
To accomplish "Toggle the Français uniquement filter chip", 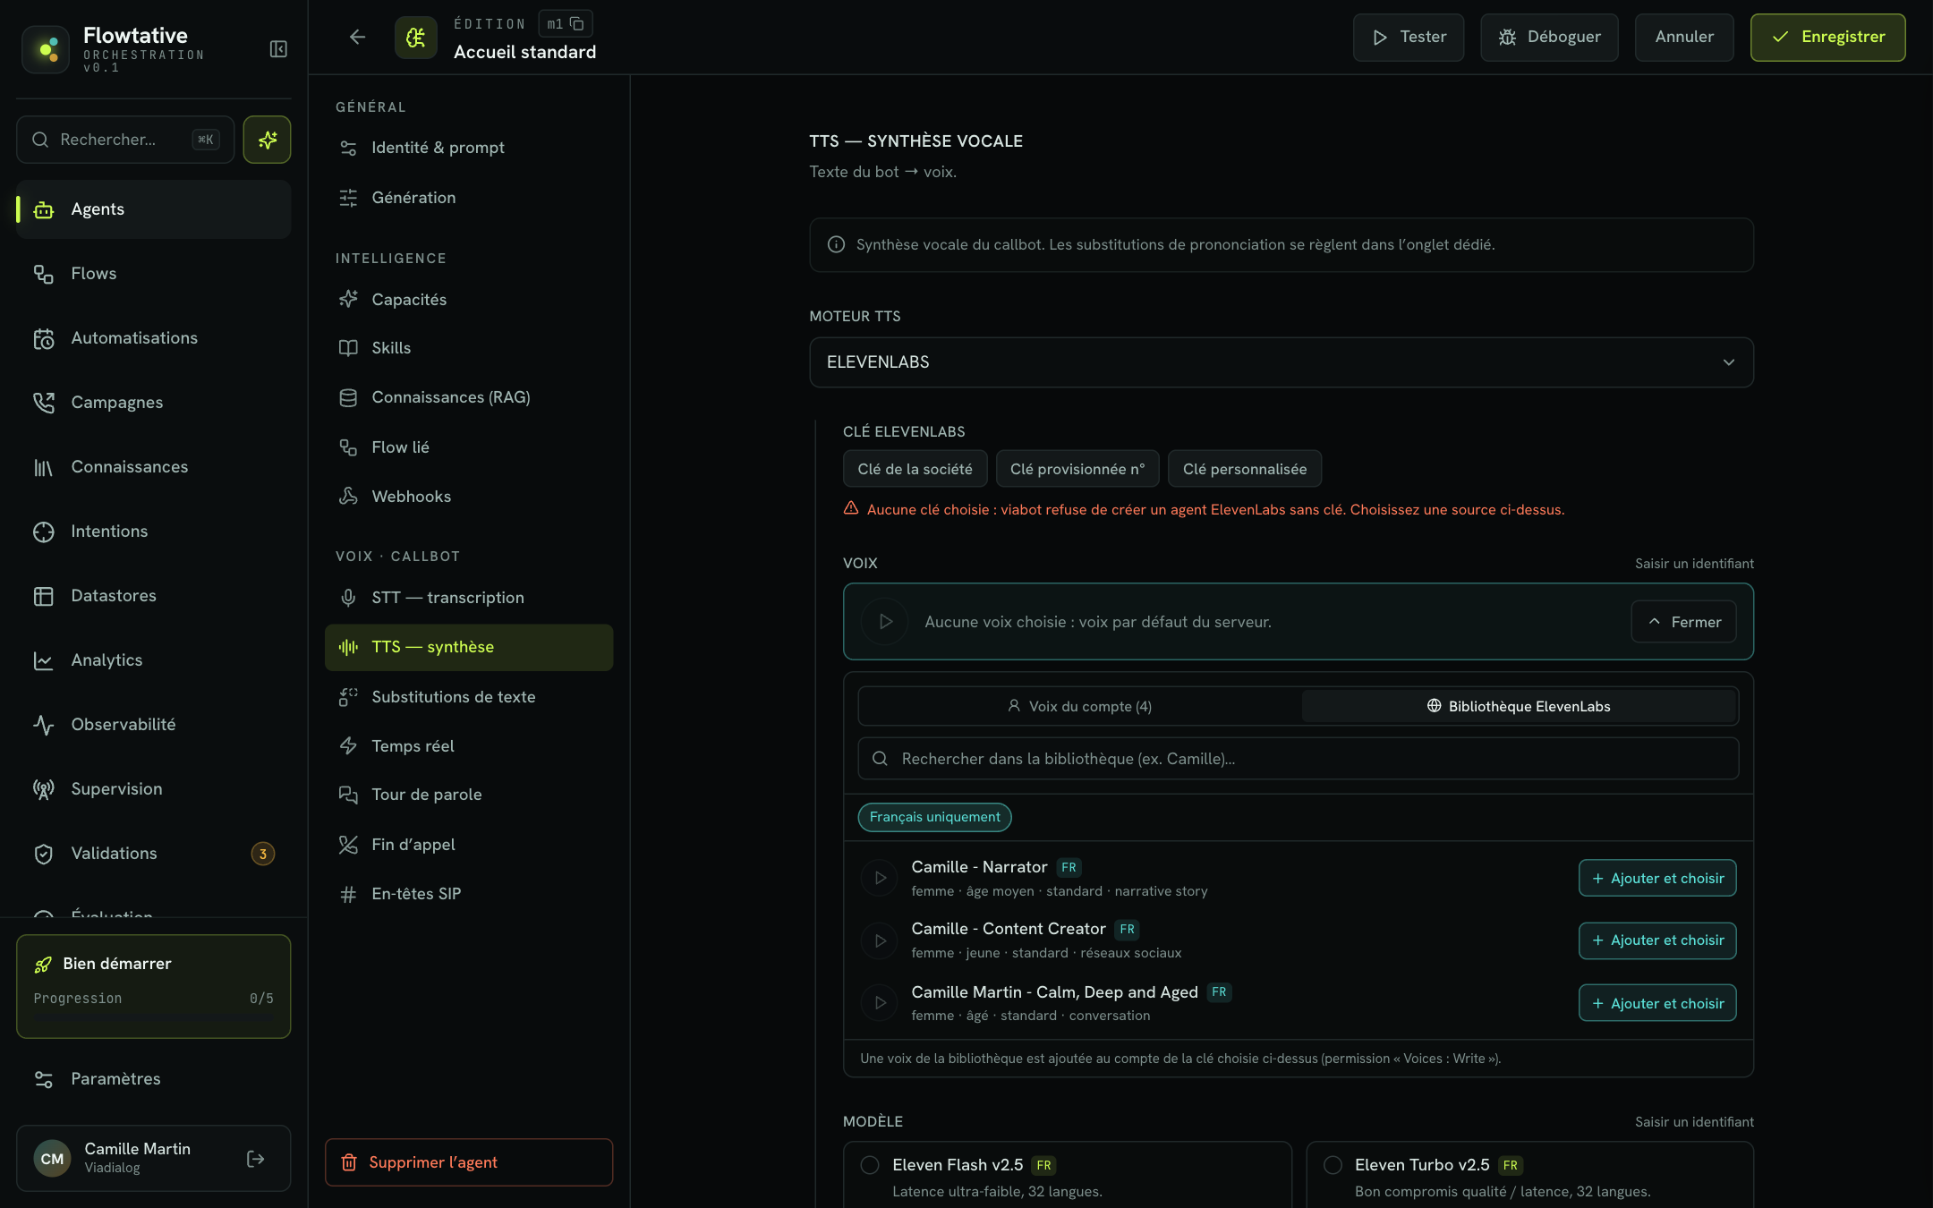I will [x=934, y=817].
